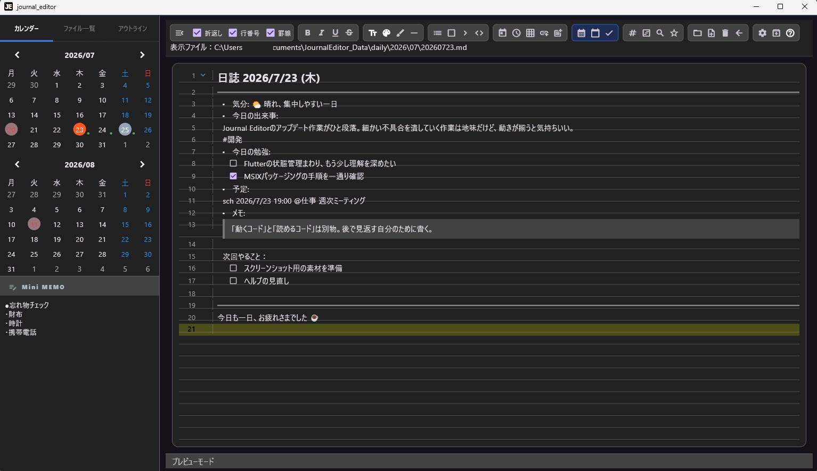Apply bold formatting
Viewport: 817px width, 471px height.
point(307,33)
